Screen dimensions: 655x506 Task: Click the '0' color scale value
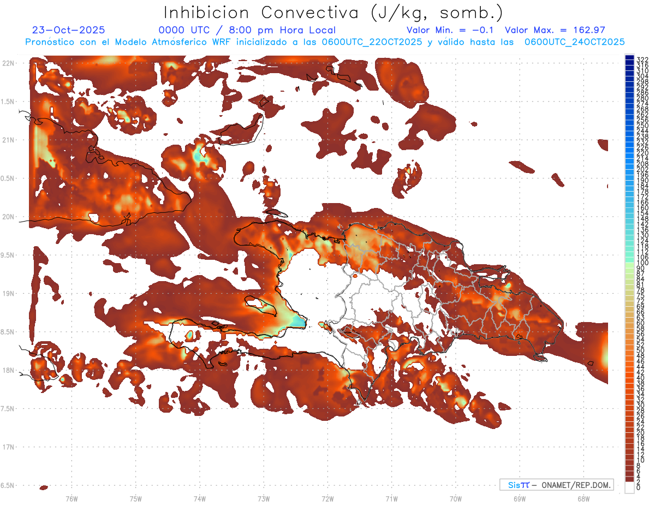[639, 487]
